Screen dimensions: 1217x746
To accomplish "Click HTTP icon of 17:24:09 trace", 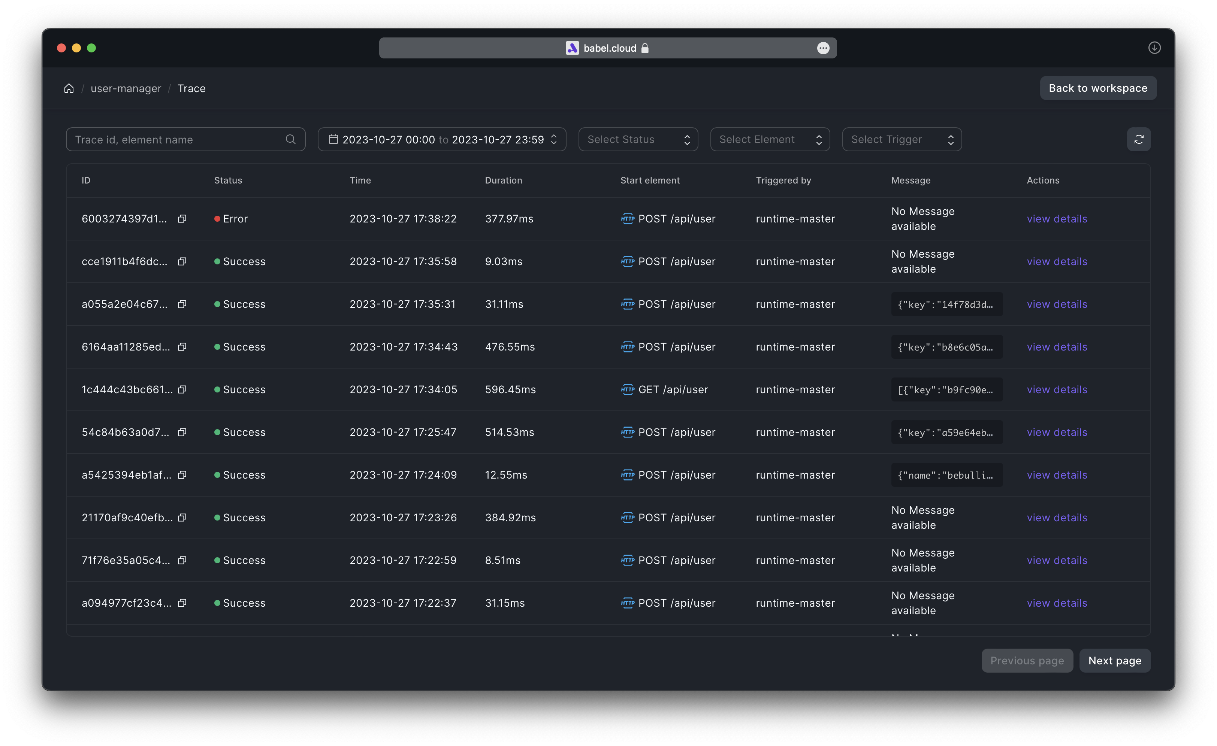I will coord(627,475).
